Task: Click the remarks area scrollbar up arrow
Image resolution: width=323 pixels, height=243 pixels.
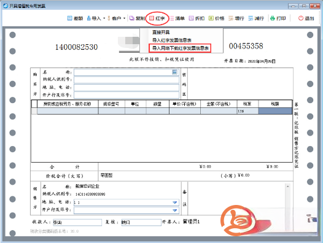Action: 288,187
